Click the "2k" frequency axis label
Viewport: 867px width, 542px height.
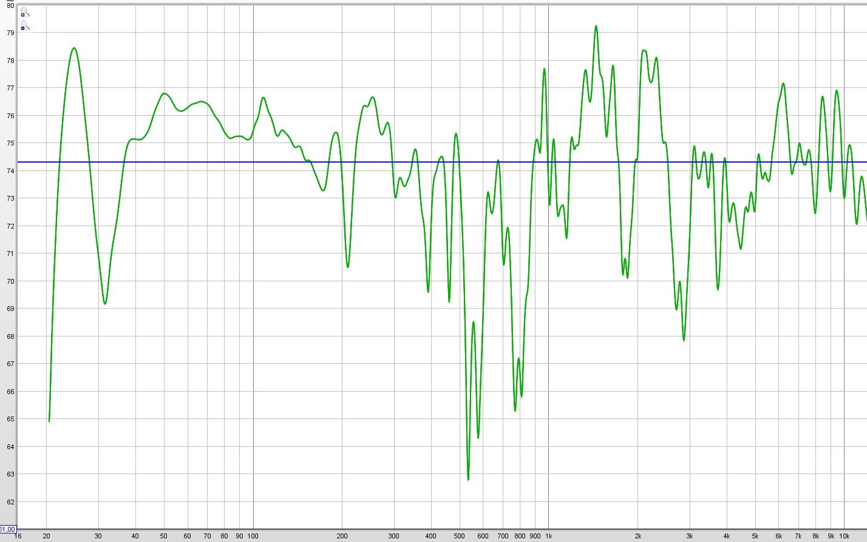coord(637,536)
